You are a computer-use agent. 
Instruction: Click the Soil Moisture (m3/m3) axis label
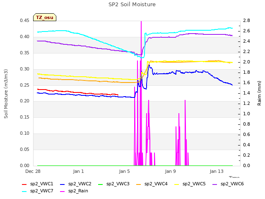(6, 94)
